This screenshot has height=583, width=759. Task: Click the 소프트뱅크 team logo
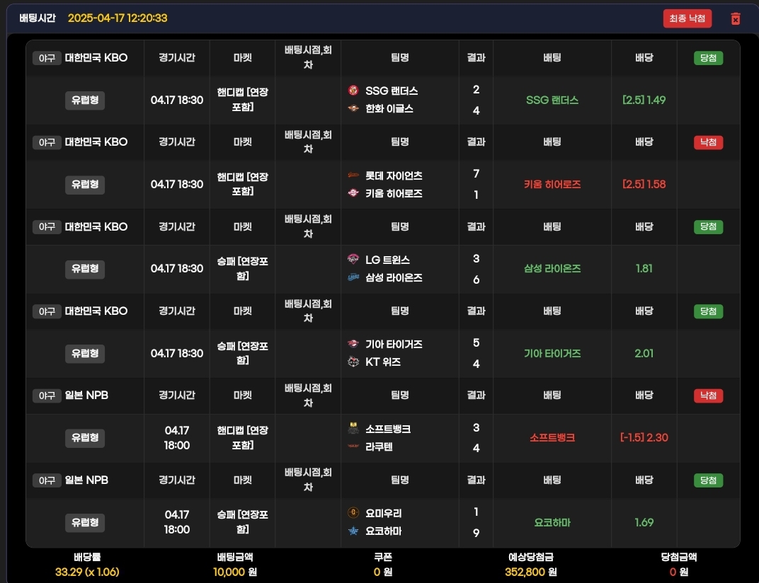353,429
